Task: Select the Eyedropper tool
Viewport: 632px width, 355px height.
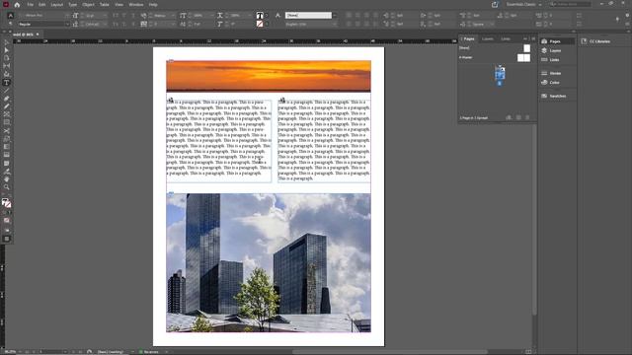Action: [x=7, y=172]
